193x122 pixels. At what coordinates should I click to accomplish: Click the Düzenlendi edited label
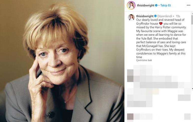click(x=165, y=16)
